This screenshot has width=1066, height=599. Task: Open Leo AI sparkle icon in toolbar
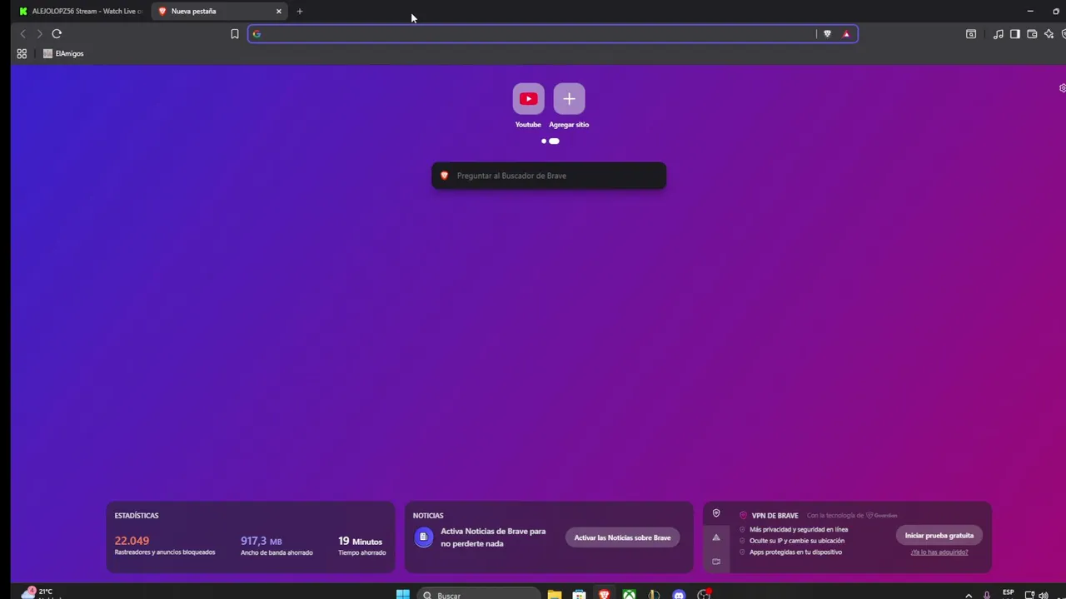[x=1048, y=34]
